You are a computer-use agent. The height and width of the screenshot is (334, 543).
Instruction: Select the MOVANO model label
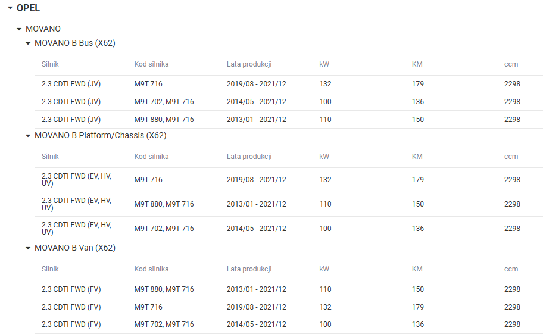[43, 29]
